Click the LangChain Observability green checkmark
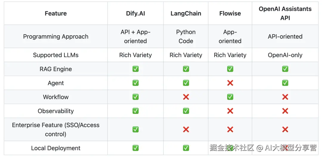 (186, 111)
